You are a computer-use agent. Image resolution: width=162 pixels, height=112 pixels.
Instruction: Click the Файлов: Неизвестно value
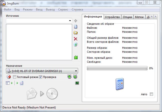tap(130, 28)
